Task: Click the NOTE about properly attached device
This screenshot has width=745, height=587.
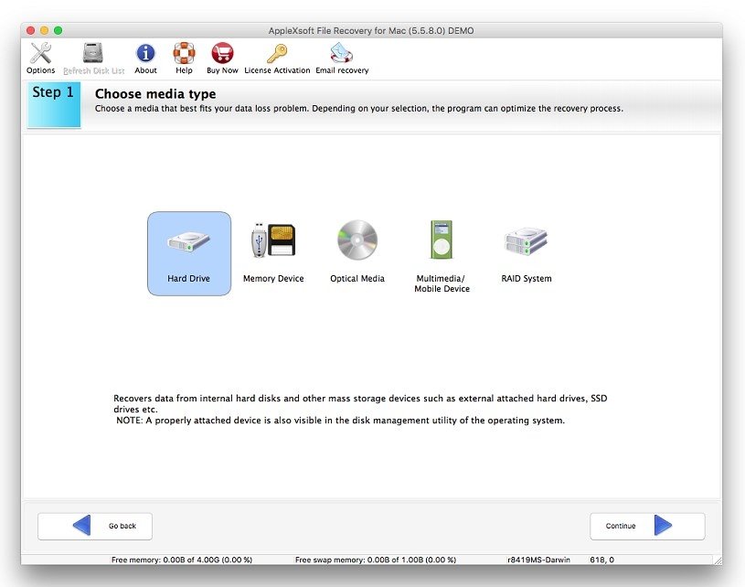Action: 341,421
